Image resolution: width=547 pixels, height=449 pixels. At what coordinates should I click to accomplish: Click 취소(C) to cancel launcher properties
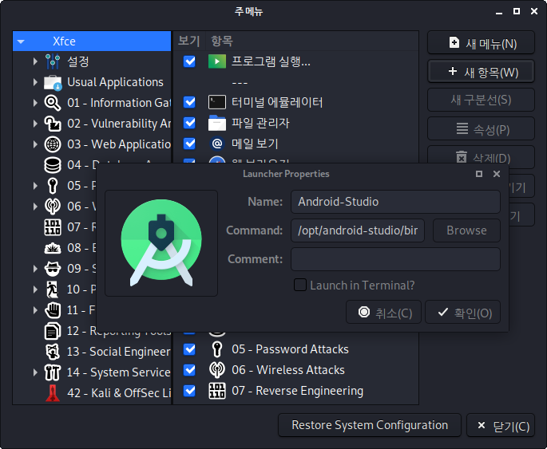pyautogui.click(x=384, y=312)
